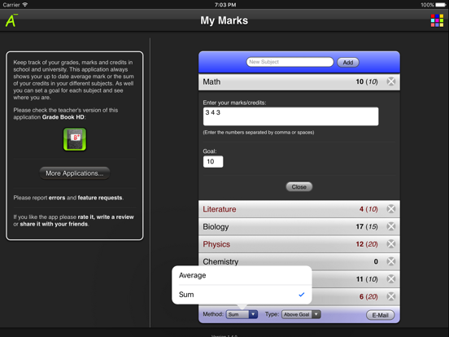Choose Average from the method popup

242,275
